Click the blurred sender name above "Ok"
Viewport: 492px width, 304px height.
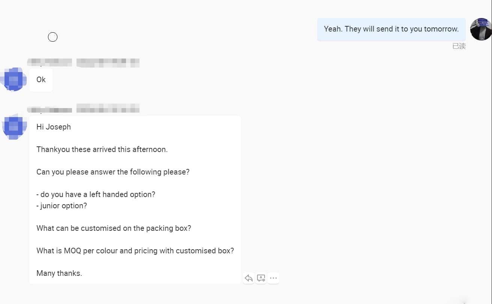pyautogui.click(x=49, y=62)
